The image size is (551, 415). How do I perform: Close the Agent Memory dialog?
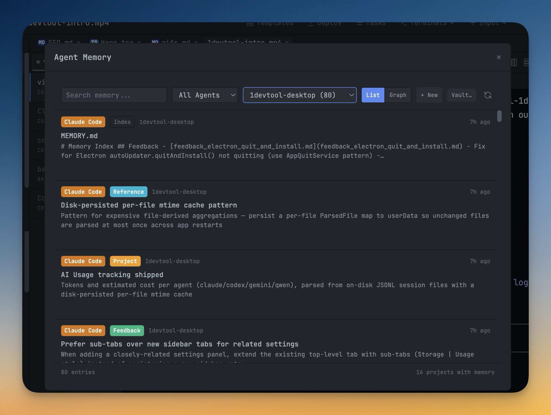point(499,57)
